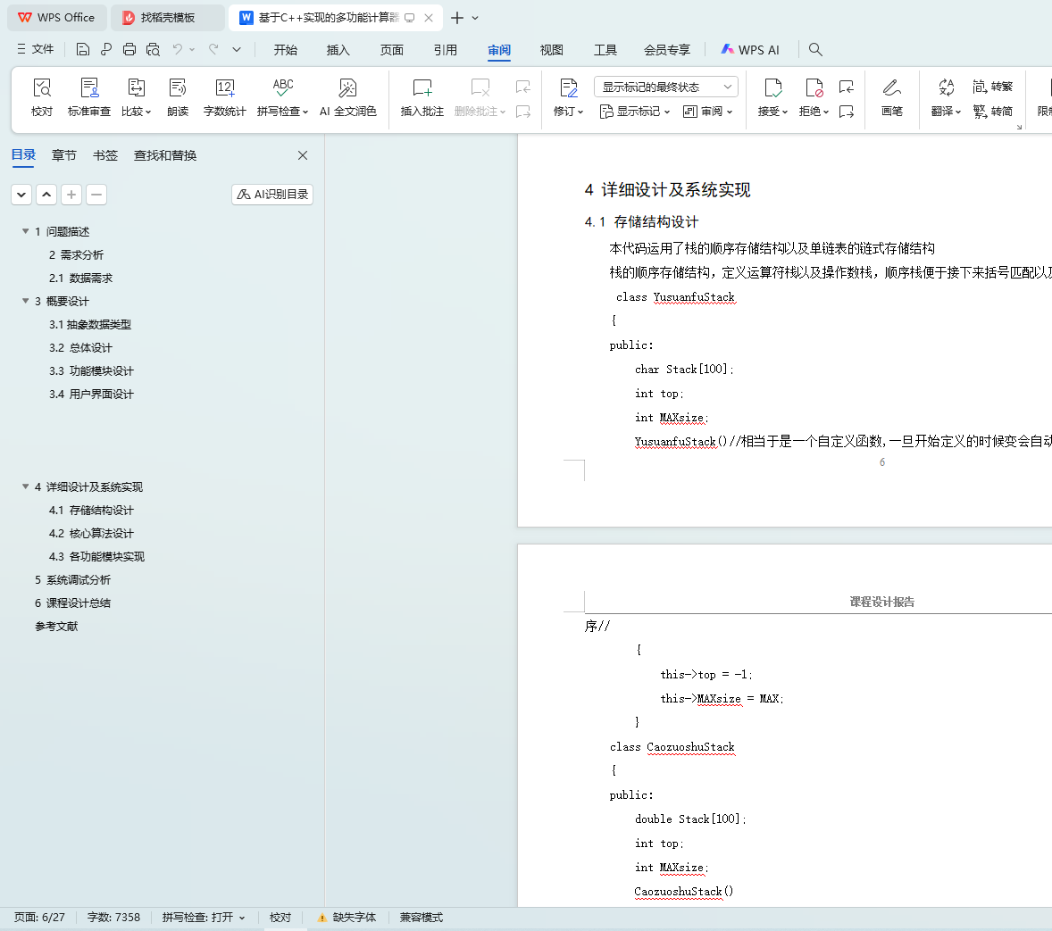Viewport: 1052px width, 931px height.
Task: Jump to 参考文献 in outline
Action: point(56,627)
